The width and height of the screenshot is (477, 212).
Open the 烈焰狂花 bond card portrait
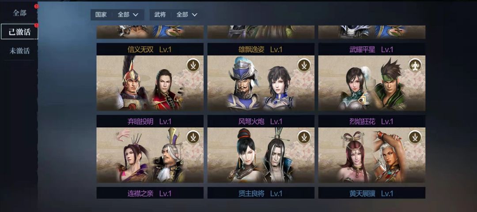point(372,155)
